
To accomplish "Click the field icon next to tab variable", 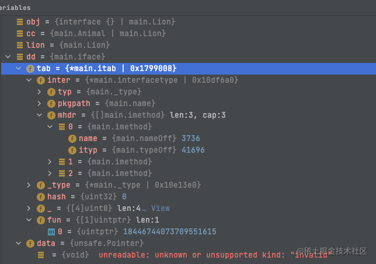I will pos(30,69).
